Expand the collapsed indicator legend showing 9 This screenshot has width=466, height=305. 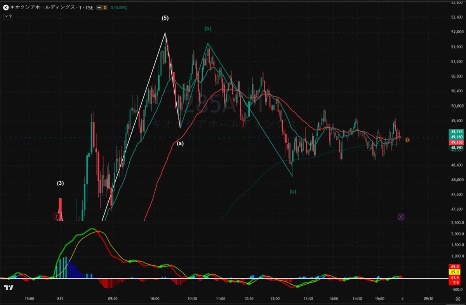(8, 16)
